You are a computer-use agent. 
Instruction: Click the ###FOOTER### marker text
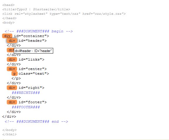pos(26,107)
